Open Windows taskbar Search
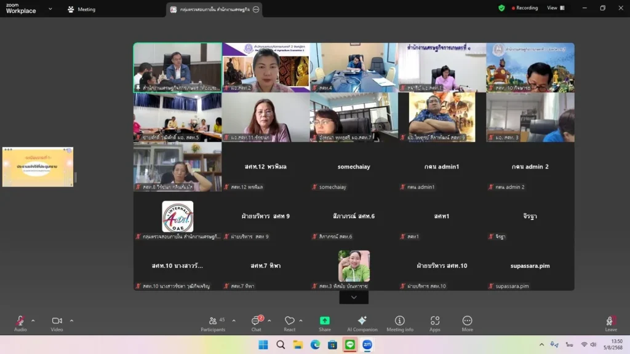The image size is (630, 354). [281, 345]
